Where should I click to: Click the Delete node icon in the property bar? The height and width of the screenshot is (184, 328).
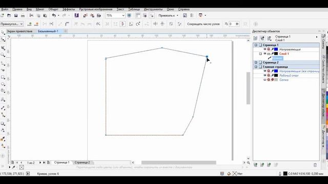pyautogui.click(x=36, y=24)
